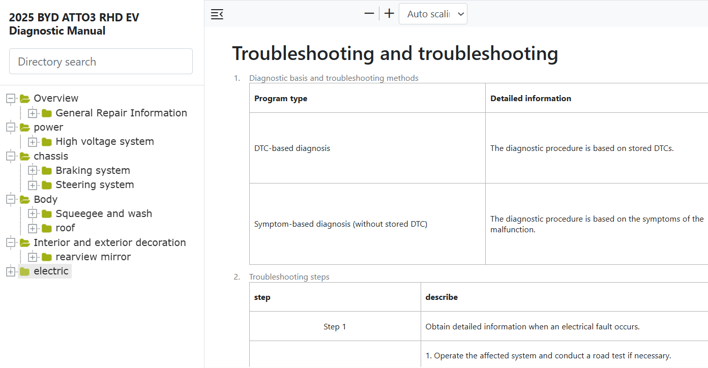Expand the Braking system node
Image resolution: width=708 pixels, height=368 pixels.
pyautogui.click(x=33, y=170)
